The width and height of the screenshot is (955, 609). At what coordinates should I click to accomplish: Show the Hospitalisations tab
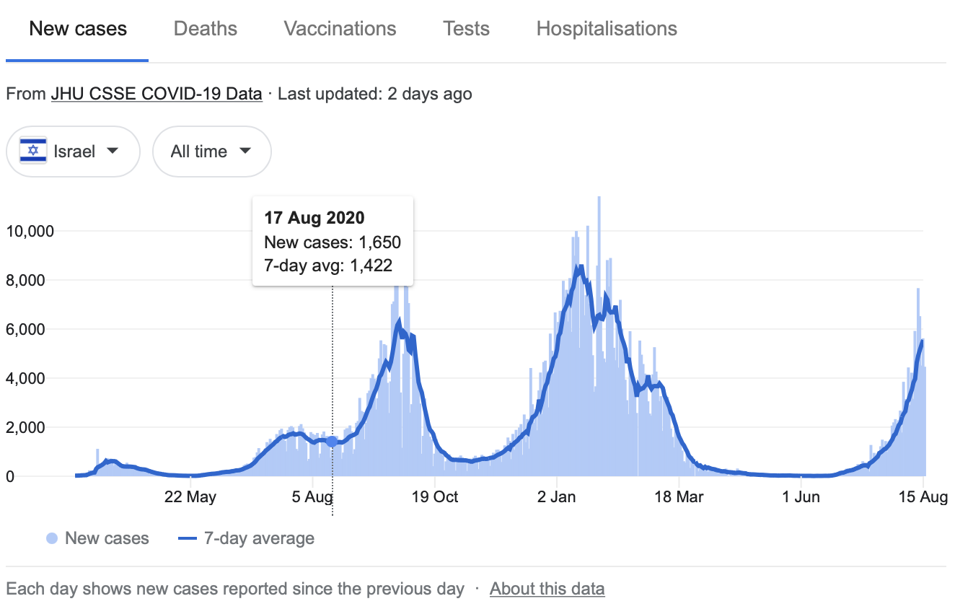click(x=607, y=29)
